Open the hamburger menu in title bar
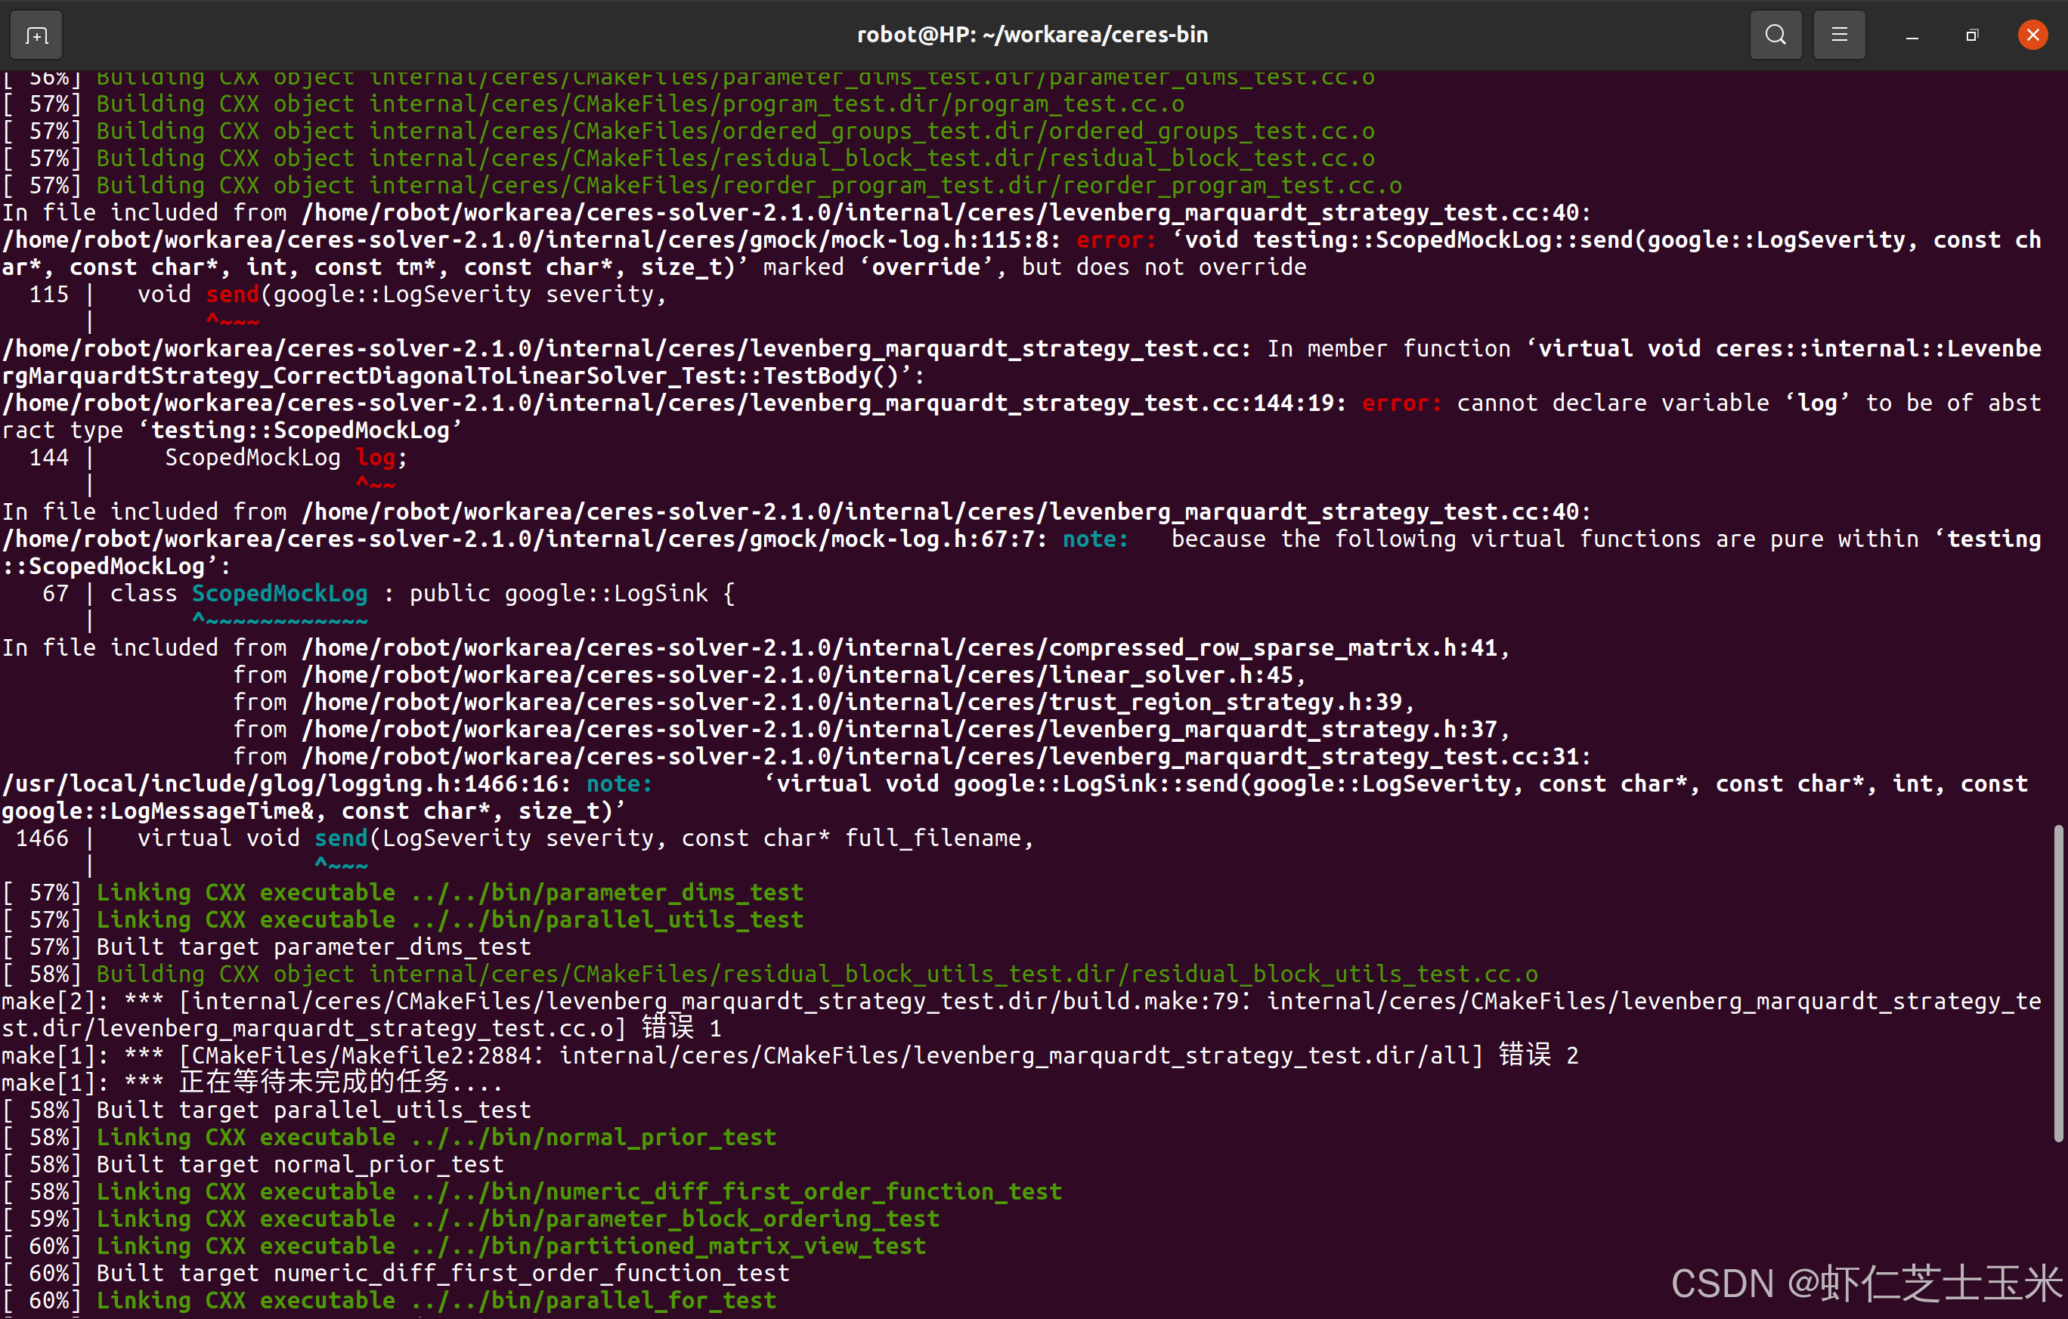 coord(1839,36)
